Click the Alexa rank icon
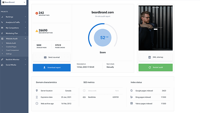 pos(84,90)
